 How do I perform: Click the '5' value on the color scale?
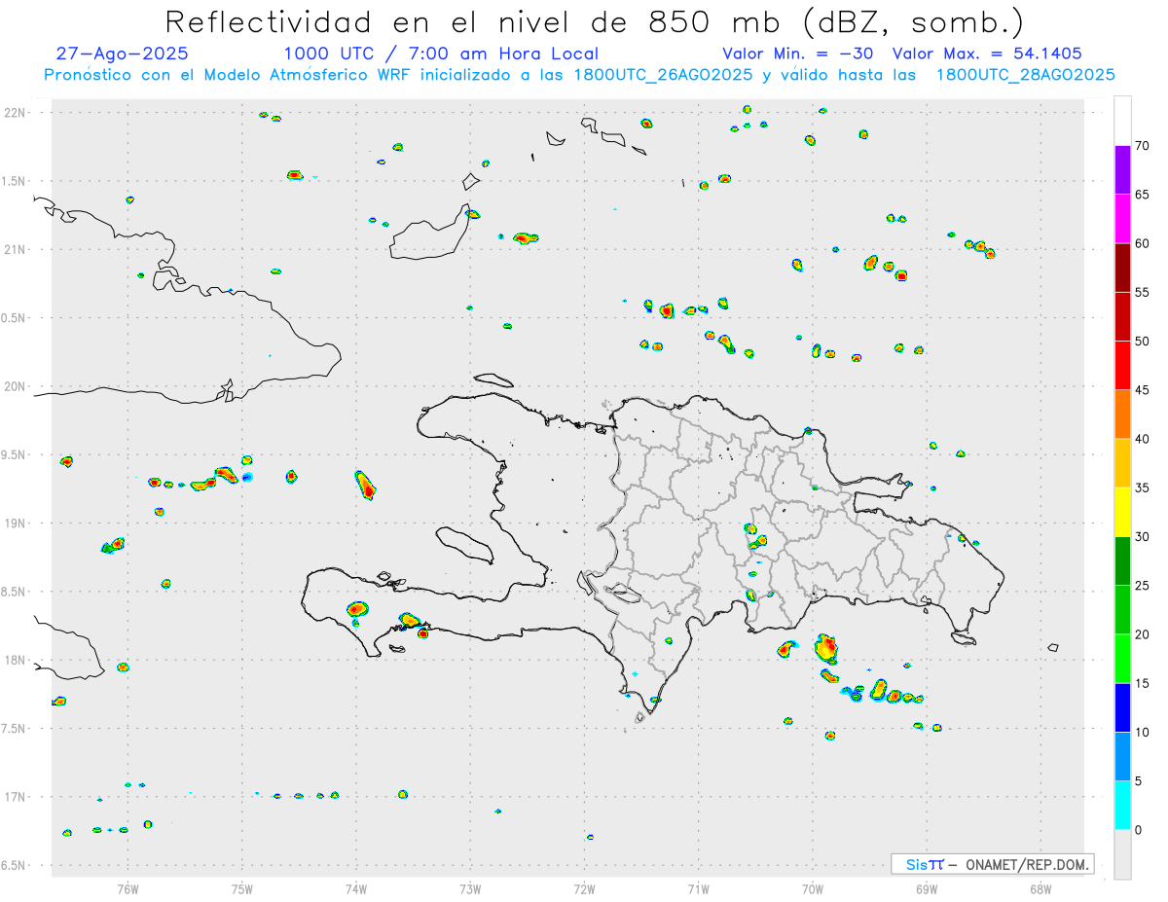[x=1138, y=781]
